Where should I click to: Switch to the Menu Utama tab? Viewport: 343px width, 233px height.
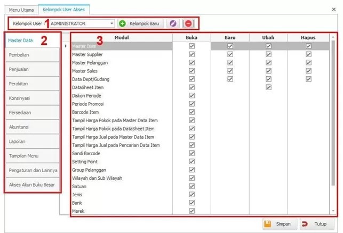21,10
